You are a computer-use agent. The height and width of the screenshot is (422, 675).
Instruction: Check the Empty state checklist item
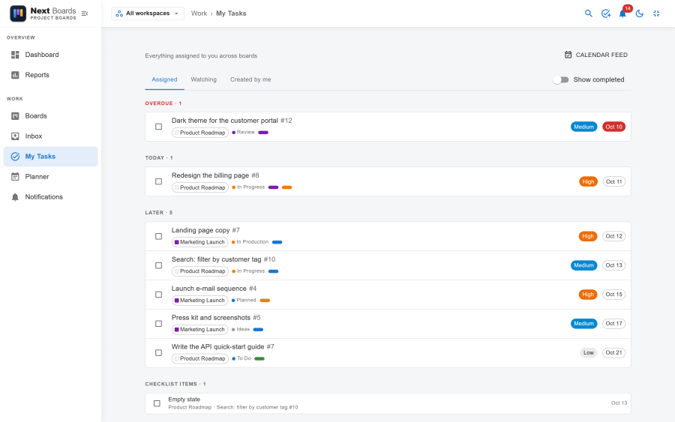tap(157, 403)
